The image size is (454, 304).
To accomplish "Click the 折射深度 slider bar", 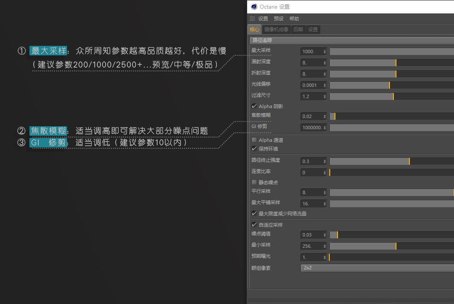I will [392, 74].
